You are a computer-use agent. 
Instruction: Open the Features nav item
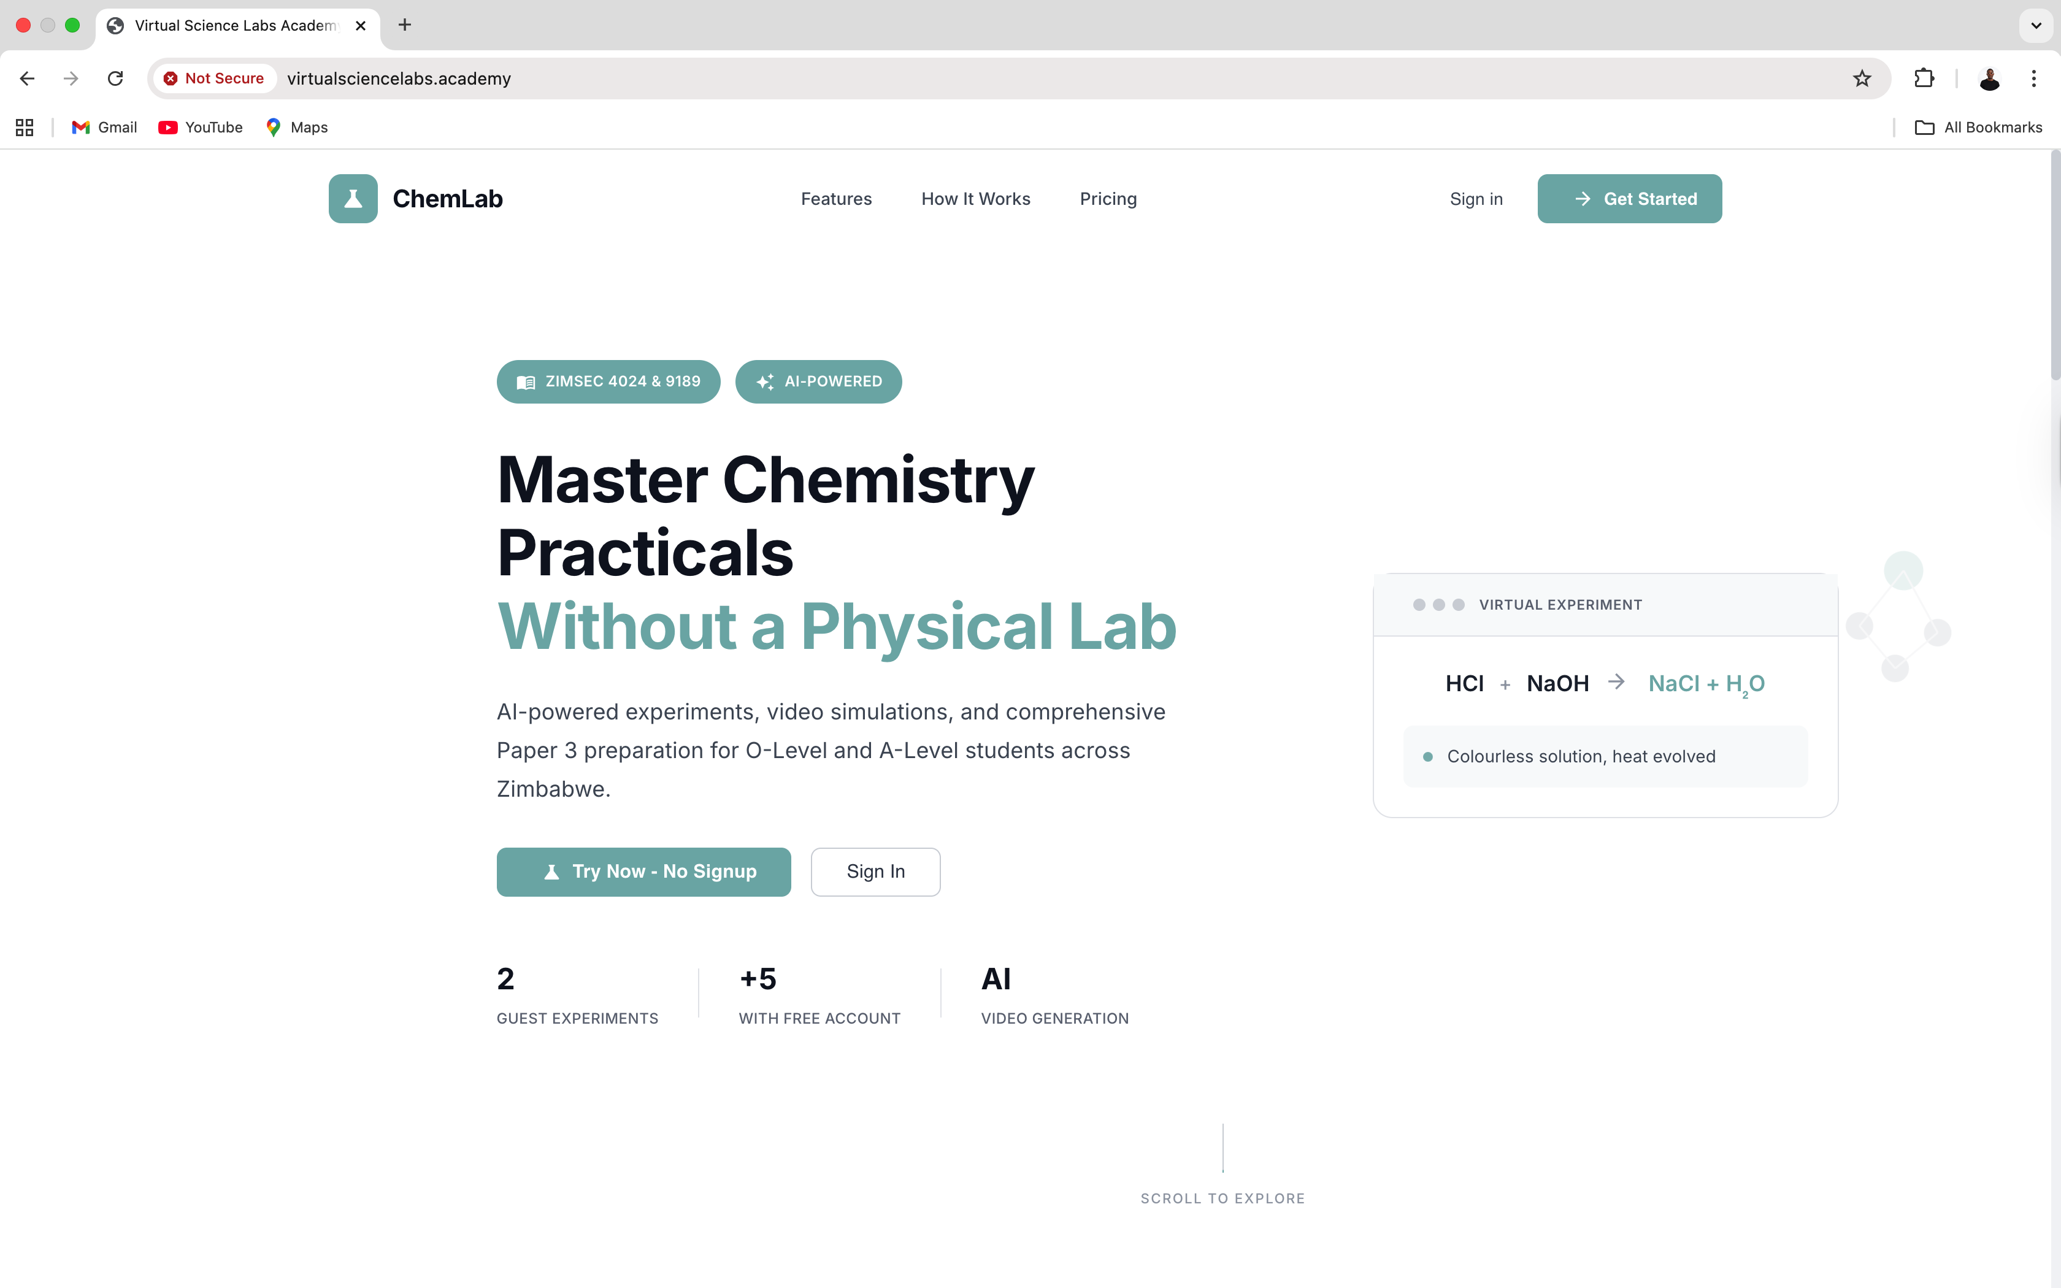[x=835, y=199]
